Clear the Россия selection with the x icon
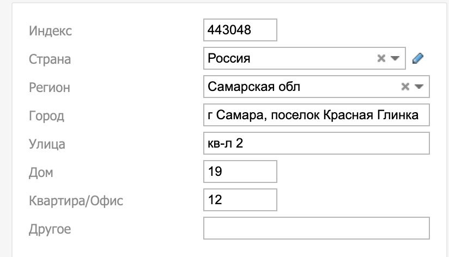 pyautogui.click(x=381, y=58)
